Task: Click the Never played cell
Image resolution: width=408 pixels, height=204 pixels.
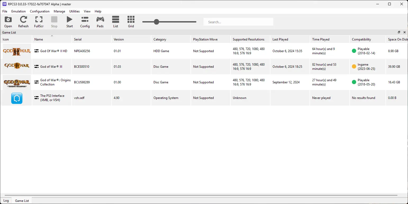Action: (330, 98)
